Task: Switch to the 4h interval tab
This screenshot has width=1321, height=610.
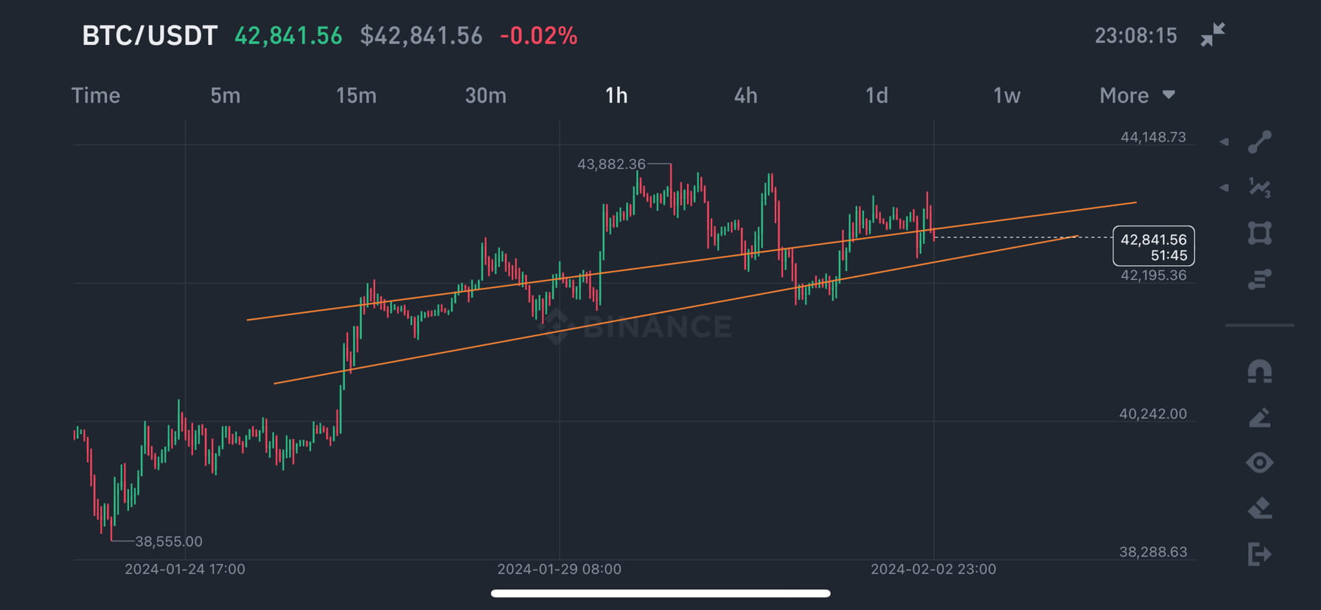Action: pyautogui.click(x=745, y=95)
